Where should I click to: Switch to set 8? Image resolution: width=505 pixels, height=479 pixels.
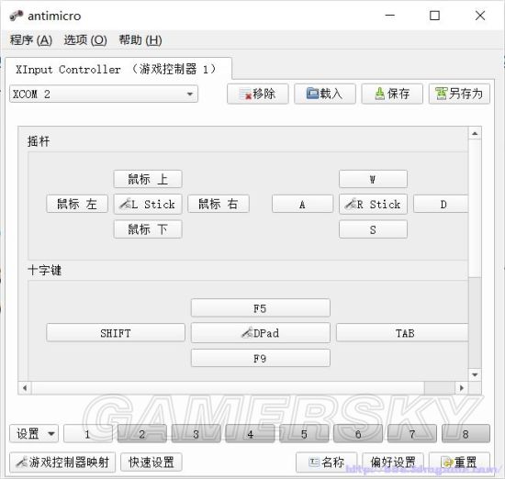(466, 434)
